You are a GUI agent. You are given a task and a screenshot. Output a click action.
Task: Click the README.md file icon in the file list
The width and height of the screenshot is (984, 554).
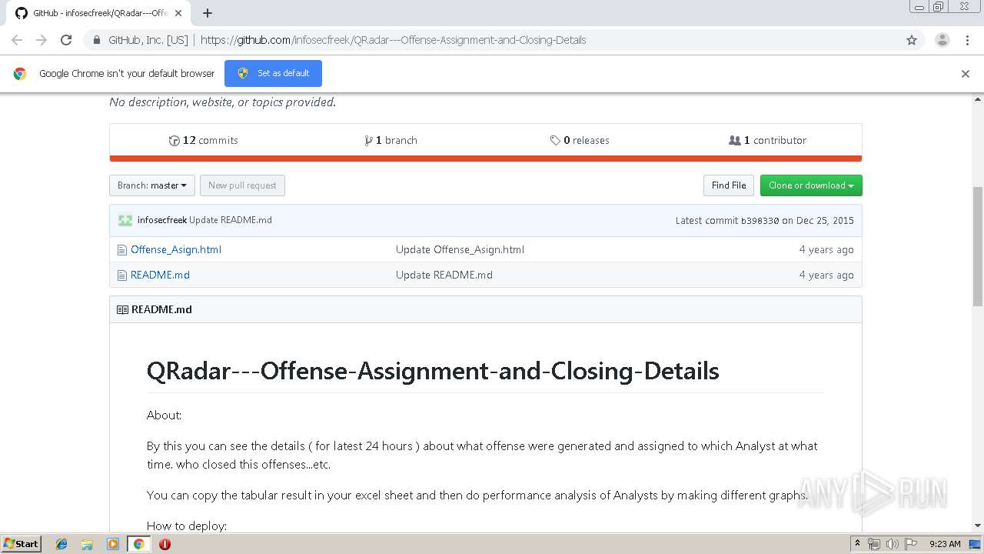(x=121, y=275)
